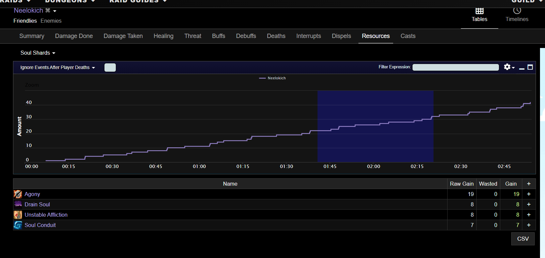This screenshot has width=545, height=258.
Task: Expand the Agony row plus sign
Action: [529, 194]
